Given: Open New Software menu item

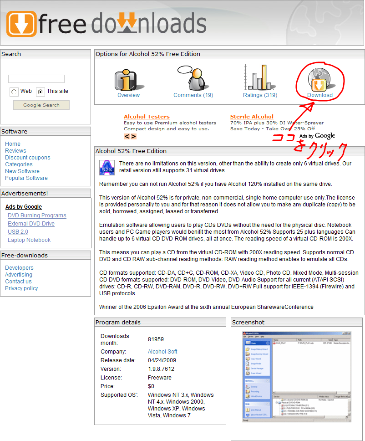Looking at the screenshot, I should (x=22, y=171).
